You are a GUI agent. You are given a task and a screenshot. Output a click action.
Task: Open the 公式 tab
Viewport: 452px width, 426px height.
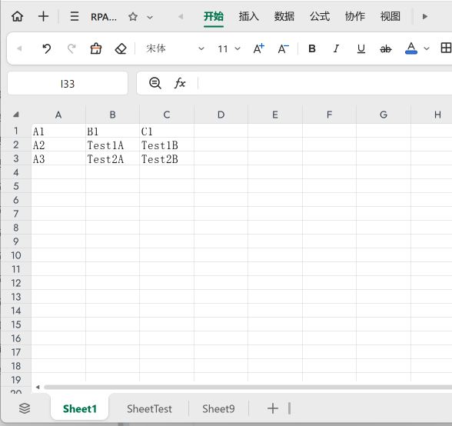pyautogui.click(x=320, y=16)
